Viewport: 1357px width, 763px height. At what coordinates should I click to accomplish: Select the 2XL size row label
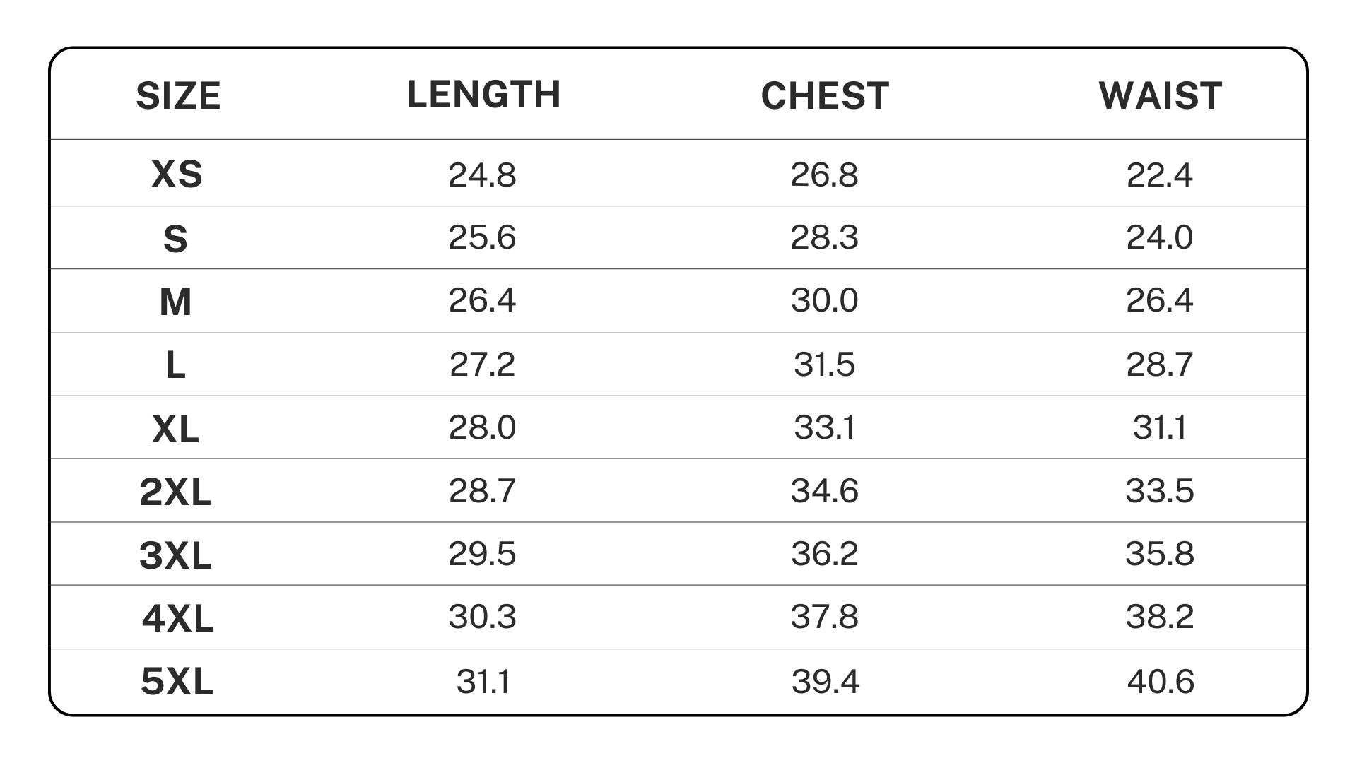(x=176, y=492)
